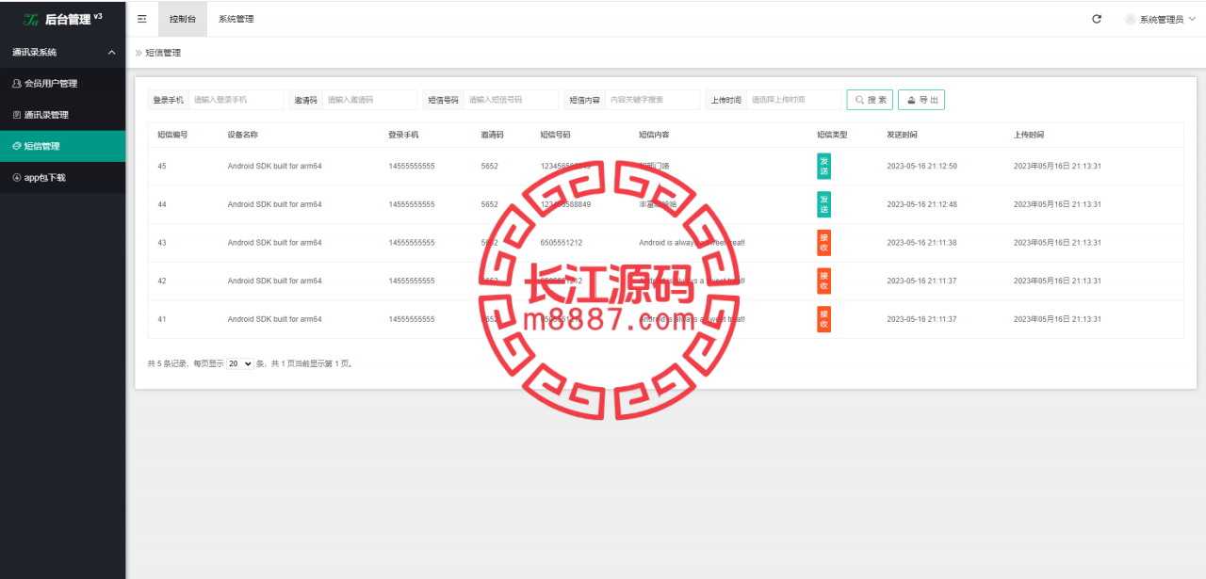Click the 会员用户管理 user icon
This screenshot has width=1206, height=579.
17,83
